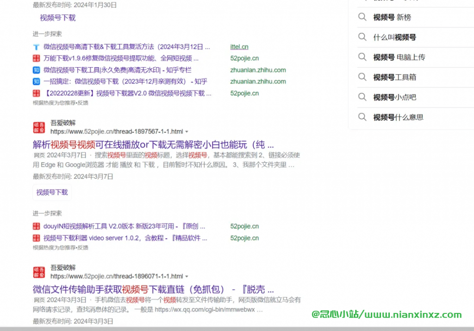Select the Zhihu favicon beside 一招搞定
This screenshot has height=331, width=474.
pyautogui.click(x=36, y=82)
